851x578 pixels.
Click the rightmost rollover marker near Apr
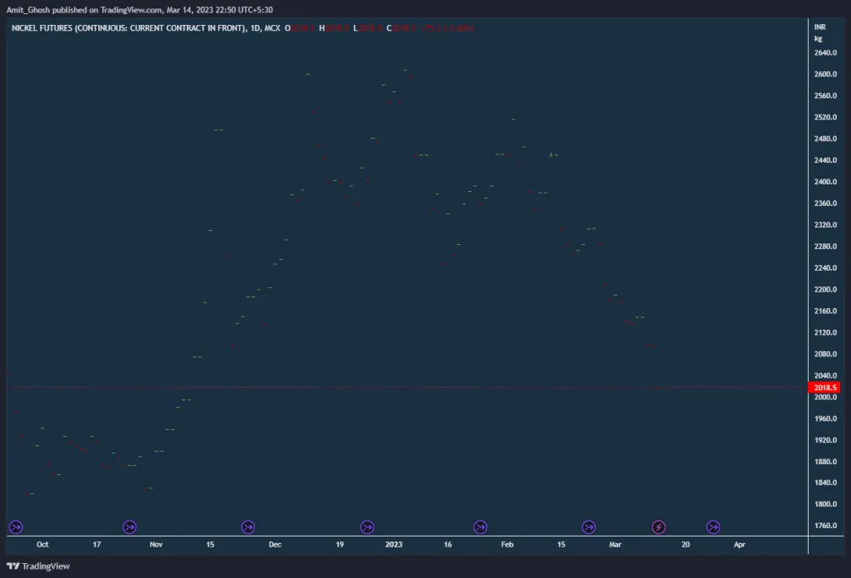pyautogui.click(x=712, y=526)
